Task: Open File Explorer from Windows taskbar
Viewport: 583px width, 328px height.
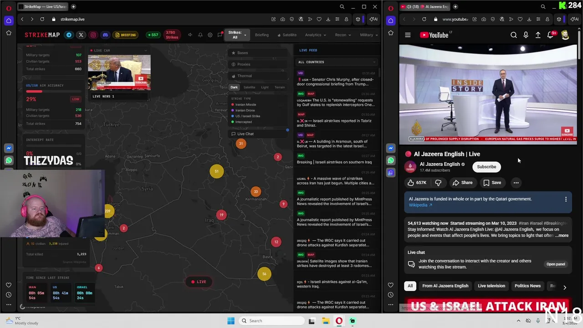Action: 325,321
